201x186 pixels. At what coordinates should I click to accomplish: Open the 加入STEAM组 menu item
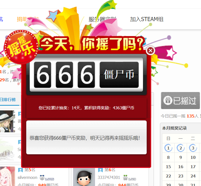pos(147,19)
